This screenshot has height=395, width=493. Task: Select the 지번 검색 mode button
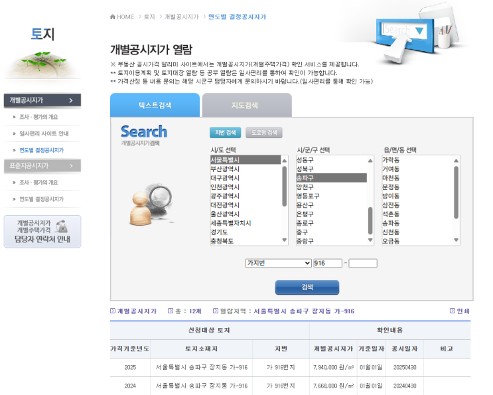tap(225, 133)
